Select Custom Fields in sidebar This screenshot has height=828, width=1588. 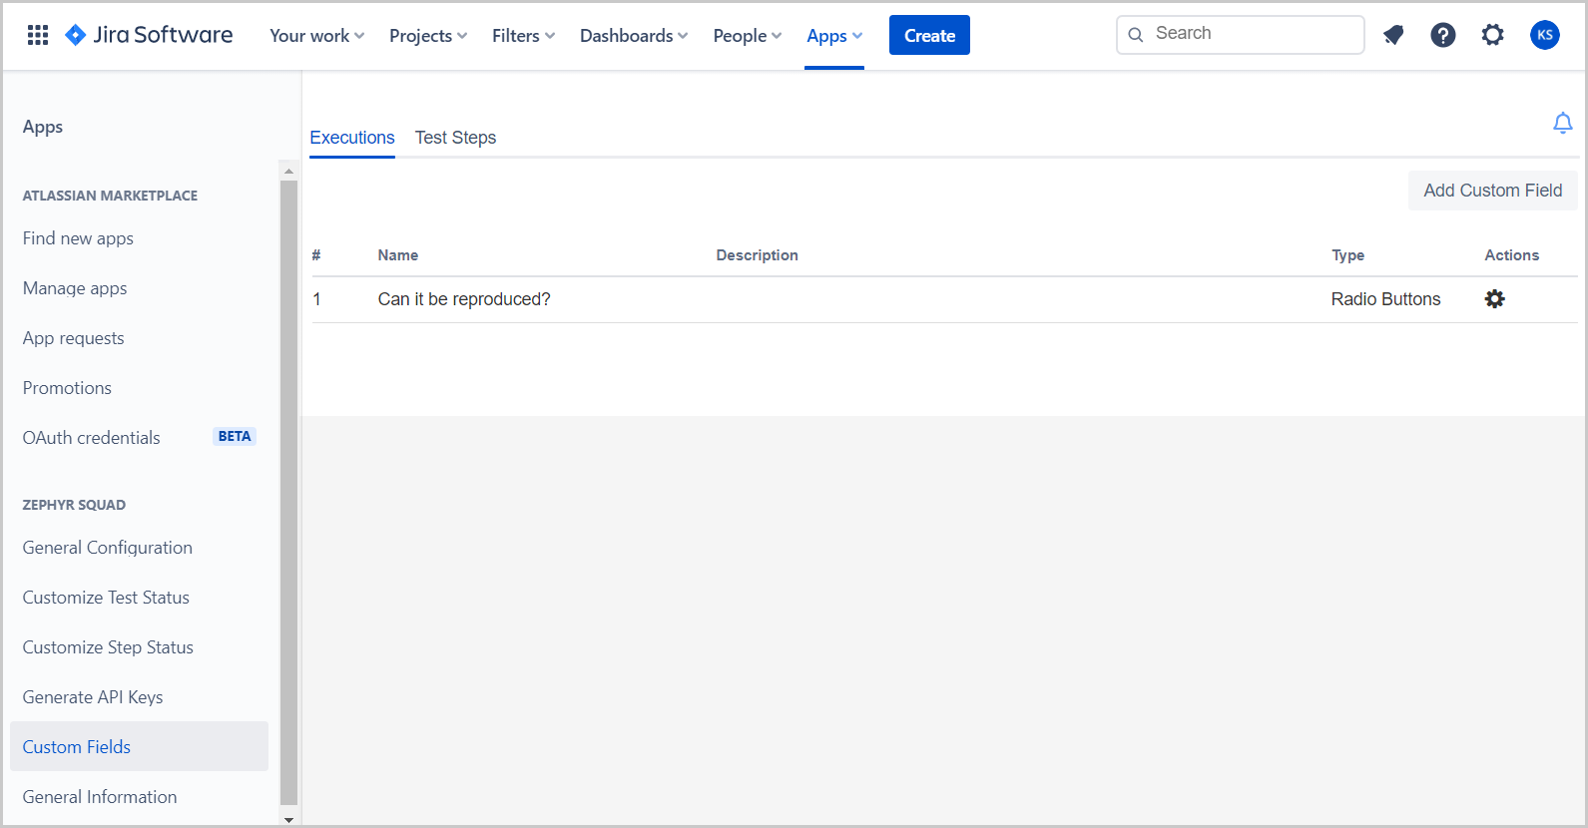(x=139, y=747)
